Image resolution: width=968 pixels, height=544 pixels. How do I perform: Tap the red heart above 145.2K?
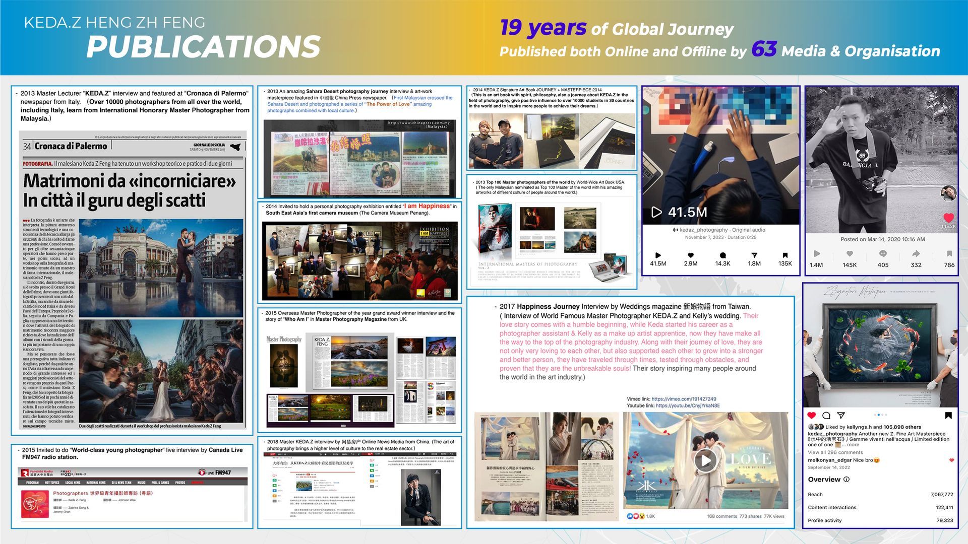click(948, 218)
